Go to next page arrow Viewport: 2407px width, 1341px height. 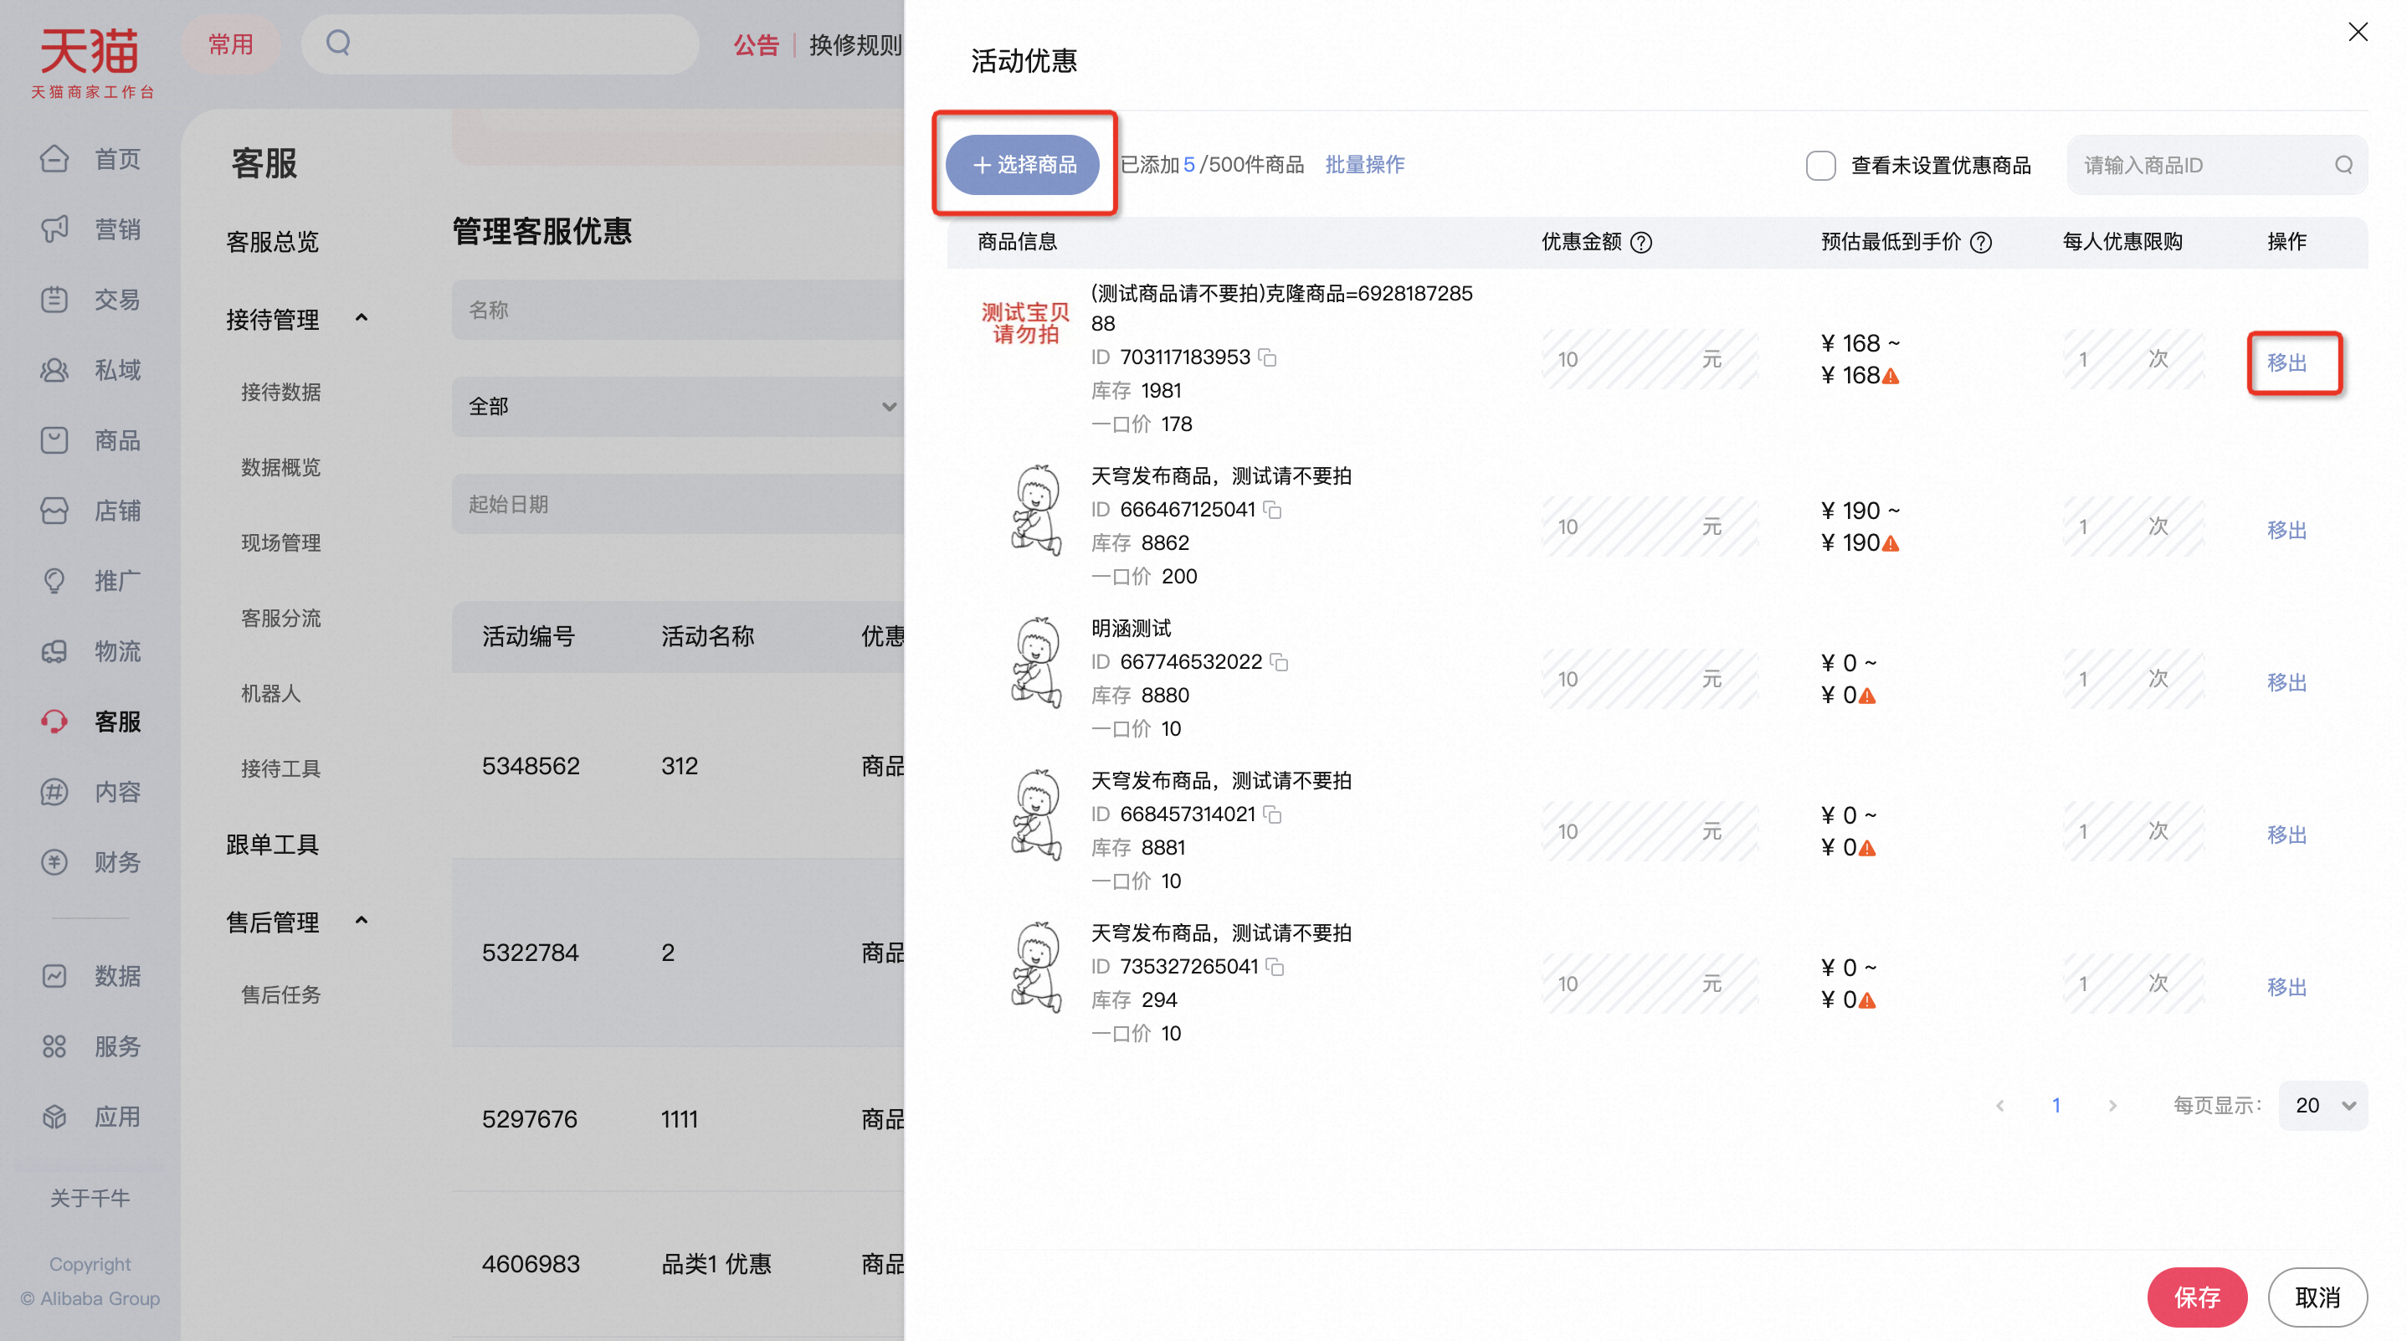[2112, 1106]
